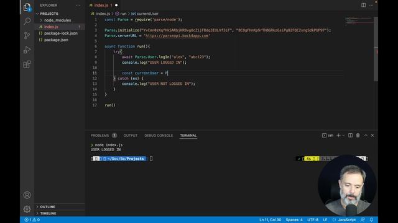Click Explorer more actions ellipsis
398x223 pixels.
click(x=78, y=6)
